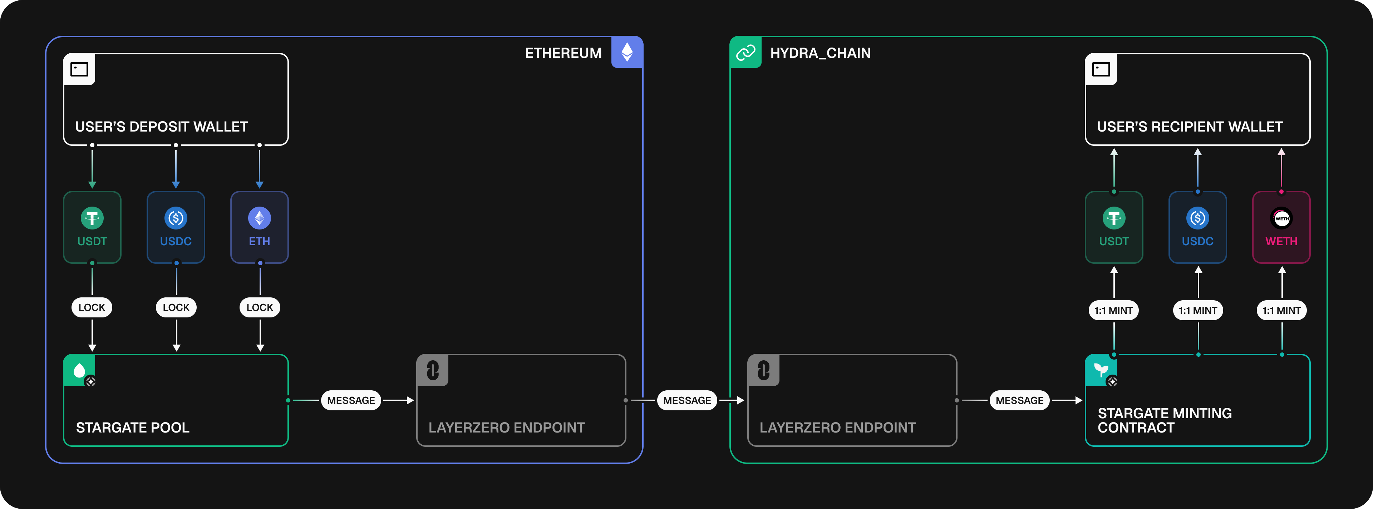Click the deposit wallet icon

click(x=79, y=69)
